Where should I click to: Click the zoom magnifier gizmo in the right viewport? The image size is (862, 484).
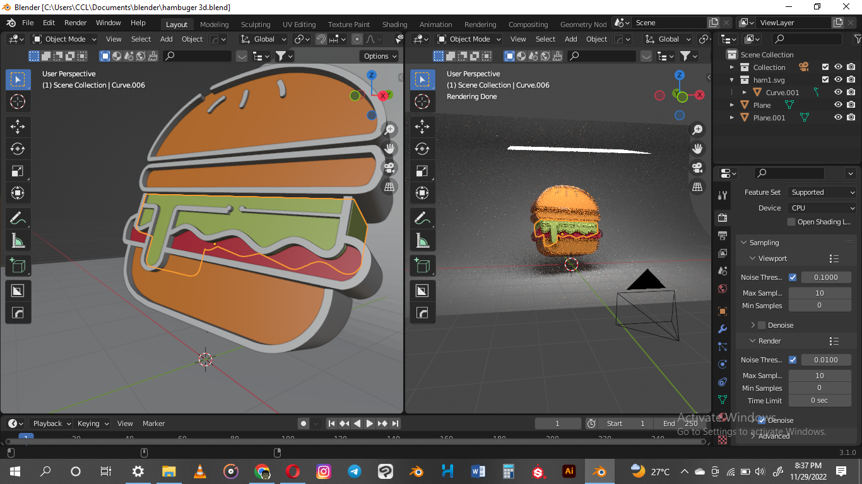click(x=697, y=130)
